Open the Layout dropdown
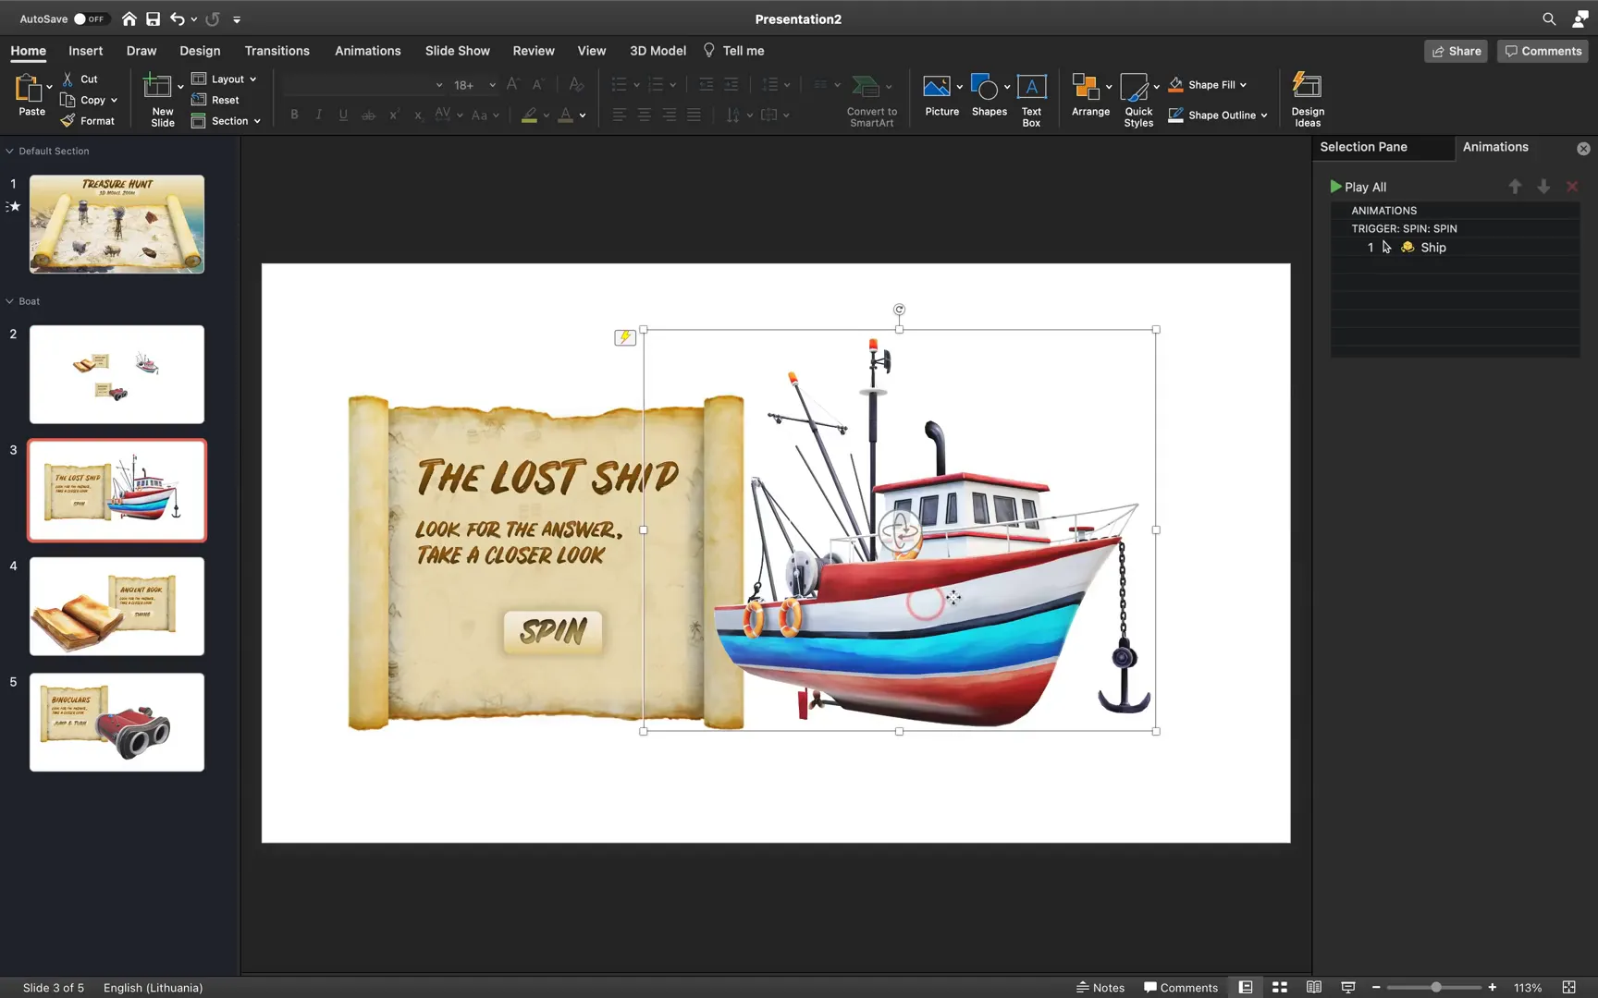Screen dimensions: 1598x998 (225, 79)
